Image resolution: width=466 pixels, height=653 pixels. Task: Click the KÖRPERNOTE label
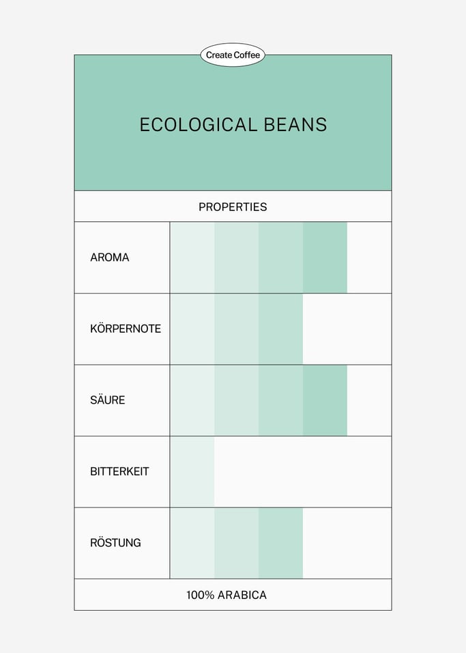pos(126,329)
